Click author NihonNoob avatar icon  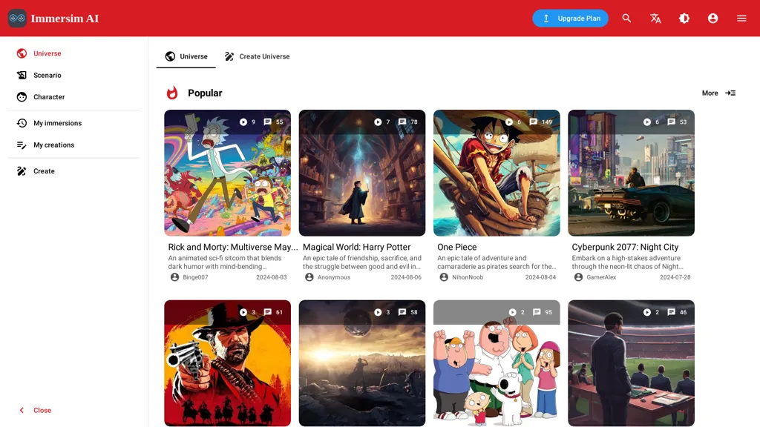pyautogui.click(x=444, y=277)
